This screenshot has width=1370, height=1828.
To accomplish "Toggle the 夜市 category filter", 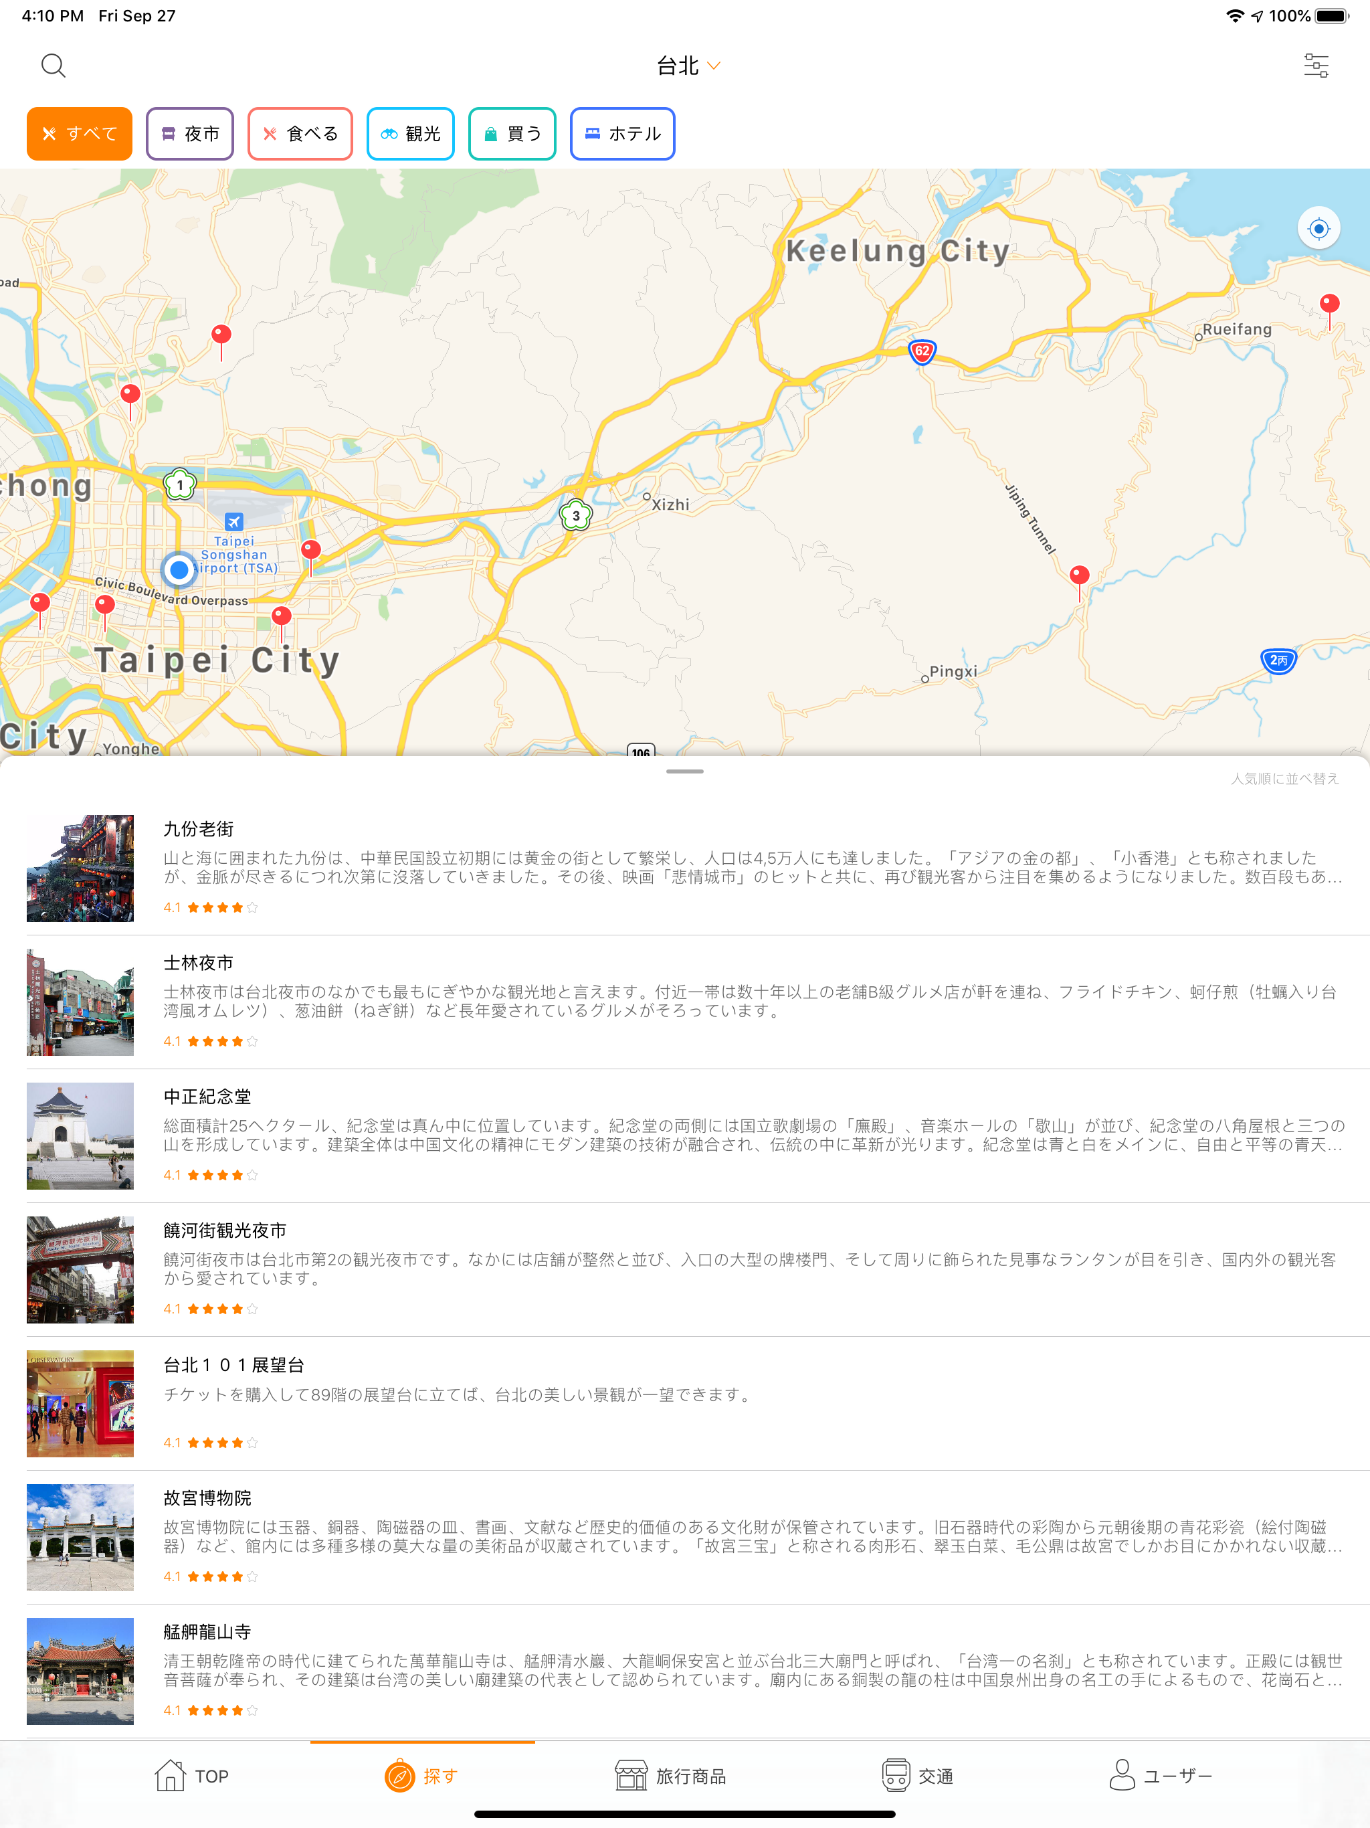I will 189,134.
